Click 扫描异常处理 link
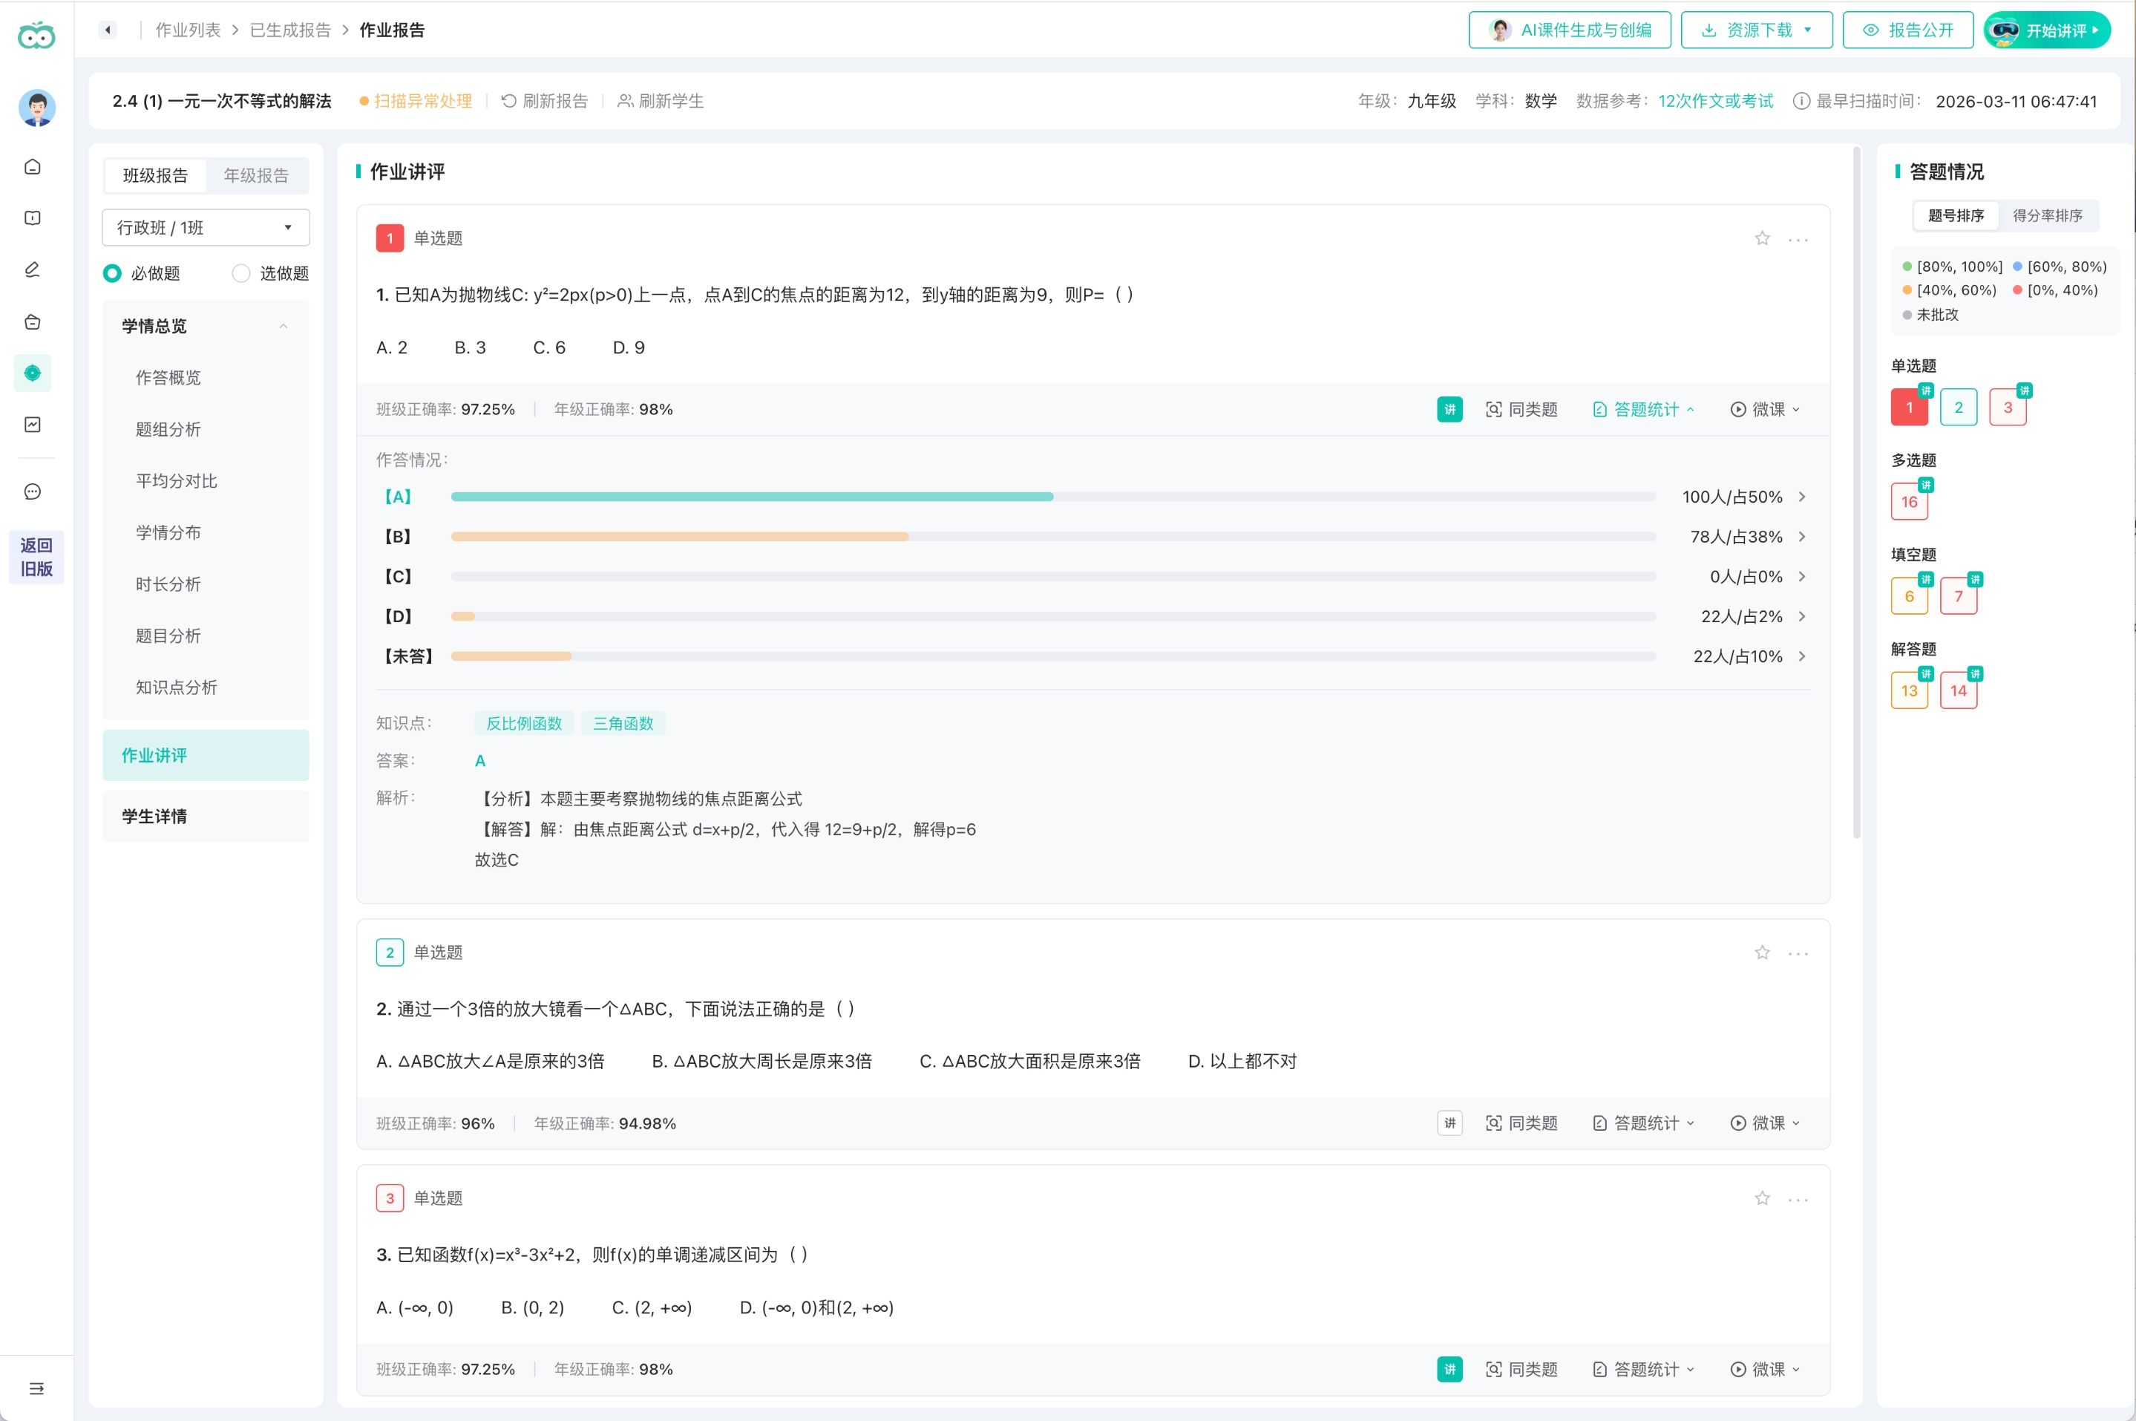This screenshot has width=2136, height=1421. click(416, 100)
